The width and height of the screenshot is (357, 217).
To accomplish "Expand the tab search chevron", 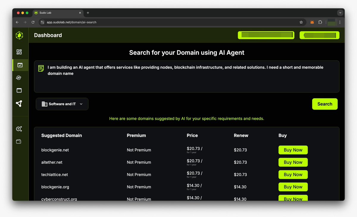I will (x=340, y=13).
